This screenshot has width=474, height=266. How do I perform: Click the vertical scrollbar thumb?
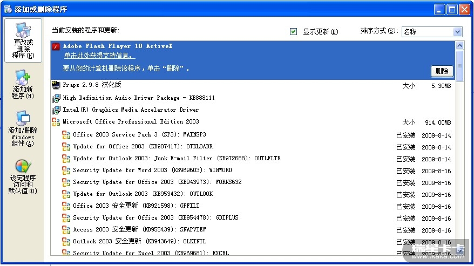pyautogui.click(x=459, y=66)
